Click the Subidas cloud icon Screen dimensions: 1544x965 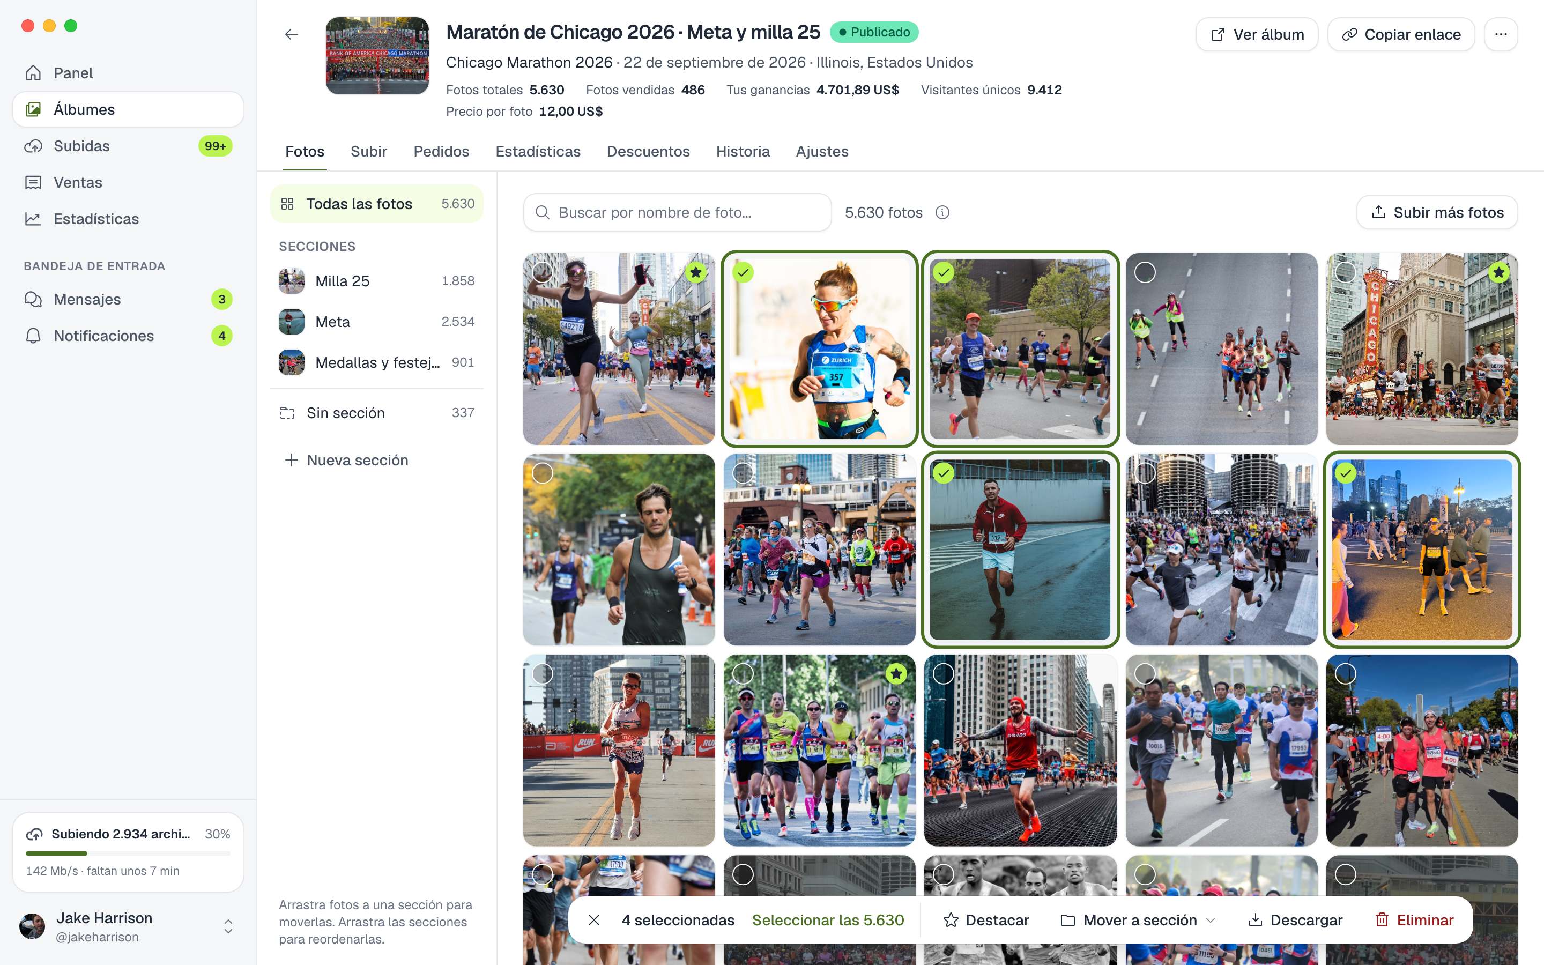(x=33, y=146)
